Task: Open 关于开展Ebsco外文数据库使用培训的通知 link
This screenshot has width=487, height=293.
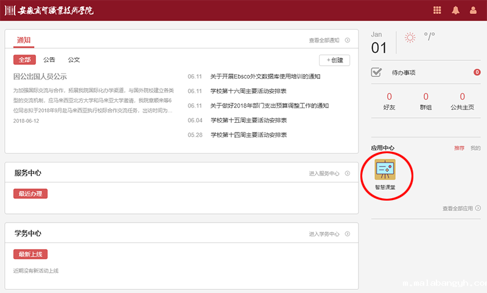Action: (x=265, y=77)
